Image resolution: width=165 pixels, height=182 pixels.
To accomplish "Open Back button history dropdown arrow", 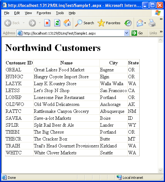I will tap(24, 23).
